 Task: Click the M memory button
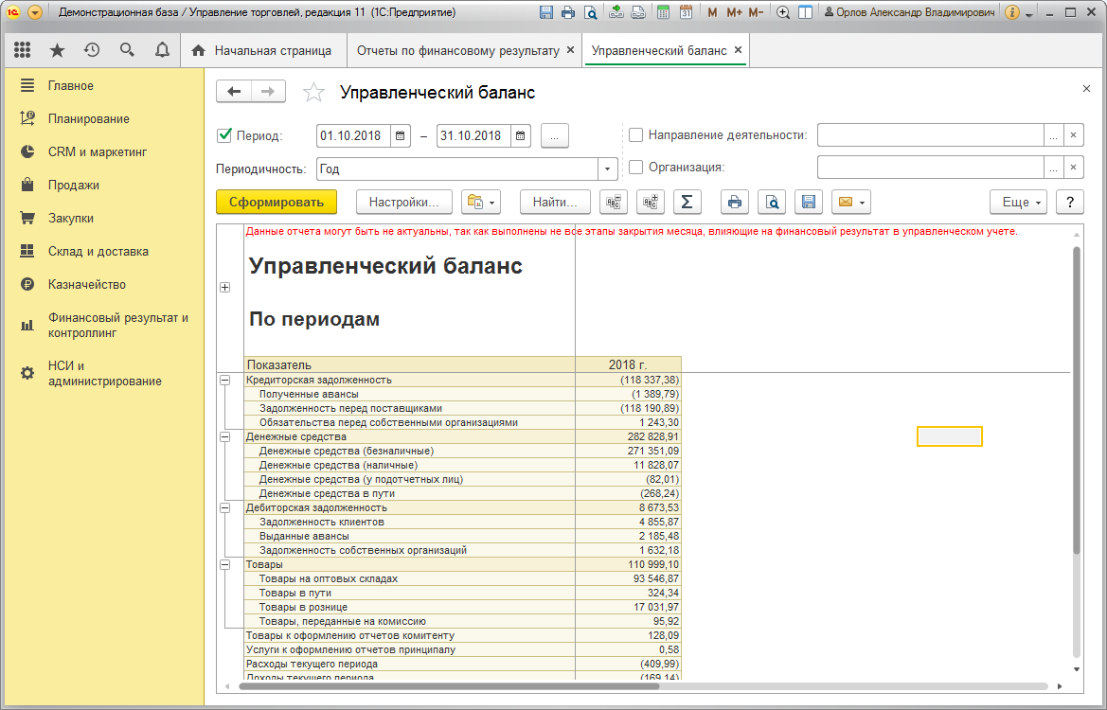point(712,12)
